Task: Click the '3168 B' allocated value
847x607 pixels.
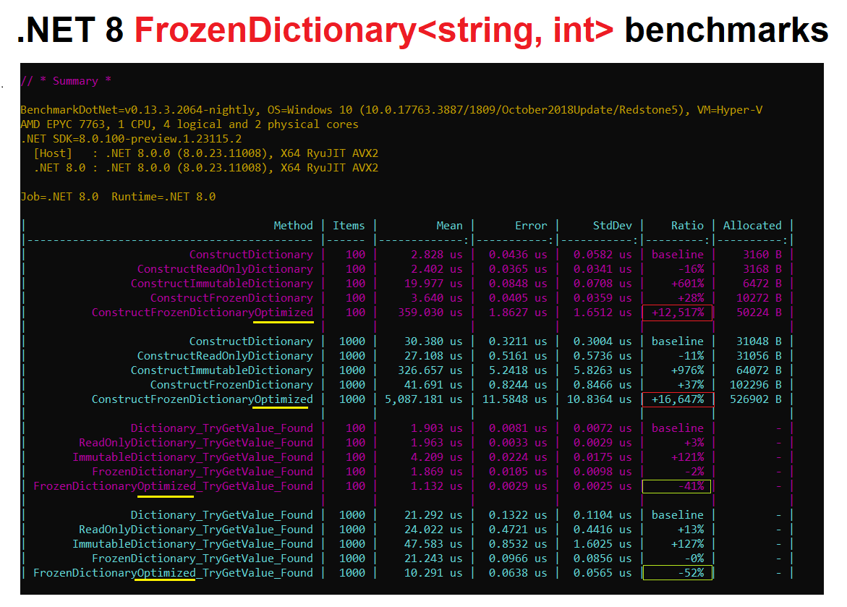Action: tap(762, 269)
